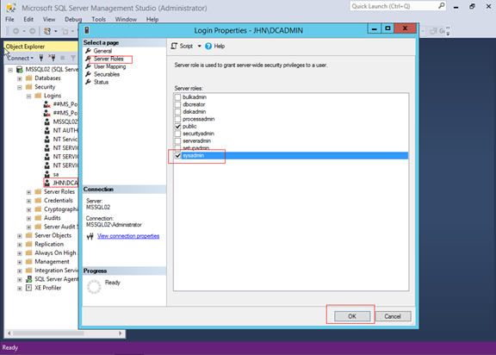Open View connection properties link

(128, 236)
